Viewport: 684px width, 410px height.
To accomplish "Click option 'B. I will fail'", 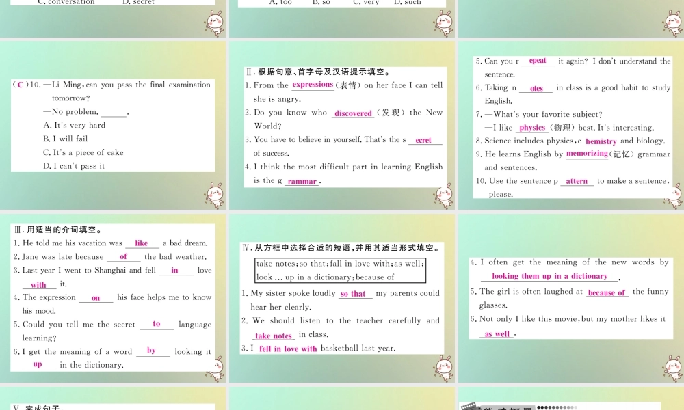I will 66,139.
